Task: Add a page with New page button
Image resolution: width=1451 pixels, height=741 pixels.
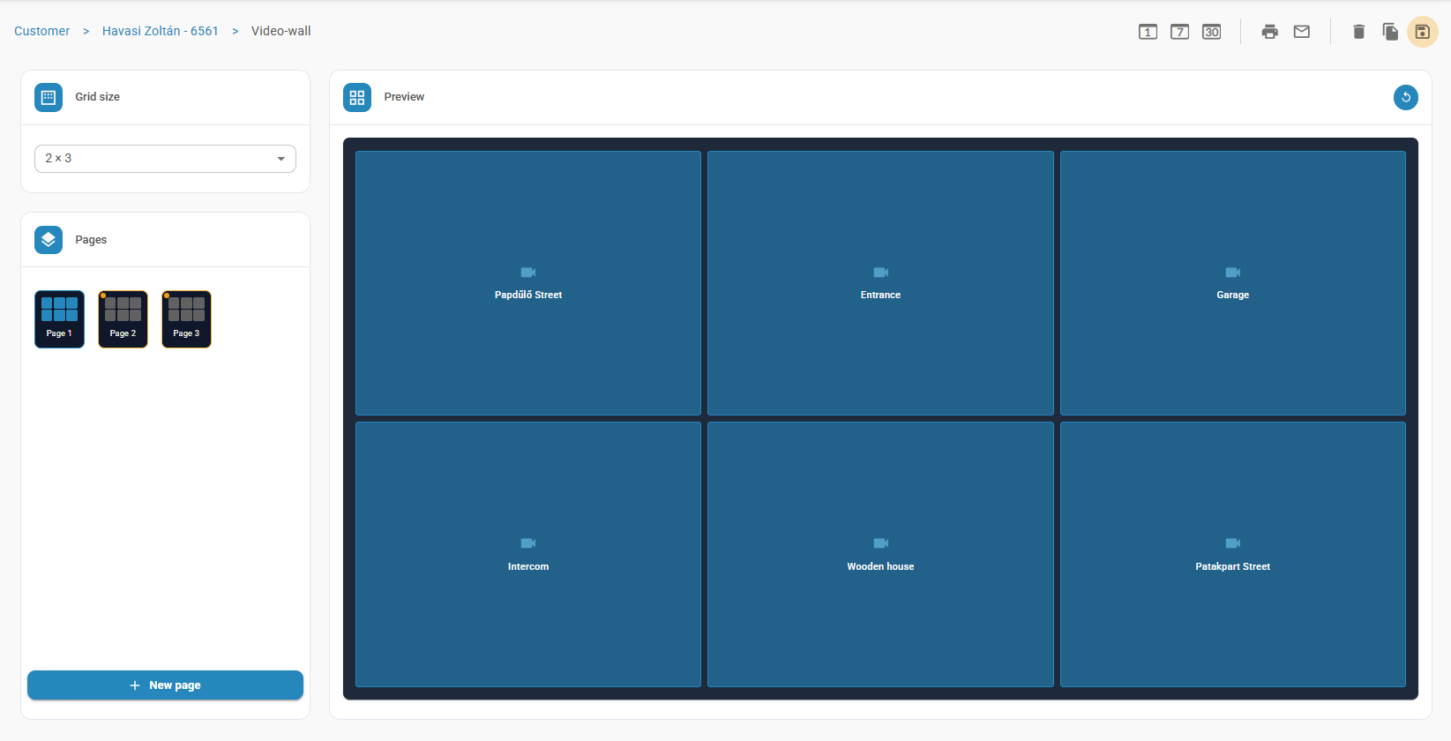Action: (x=165, y=685)
